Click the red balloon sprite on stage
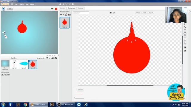 [22, 29]
